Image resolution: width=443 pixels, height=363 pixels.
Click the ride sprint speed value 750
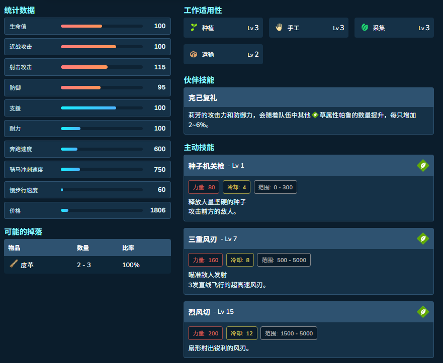(x=160, y=169)
